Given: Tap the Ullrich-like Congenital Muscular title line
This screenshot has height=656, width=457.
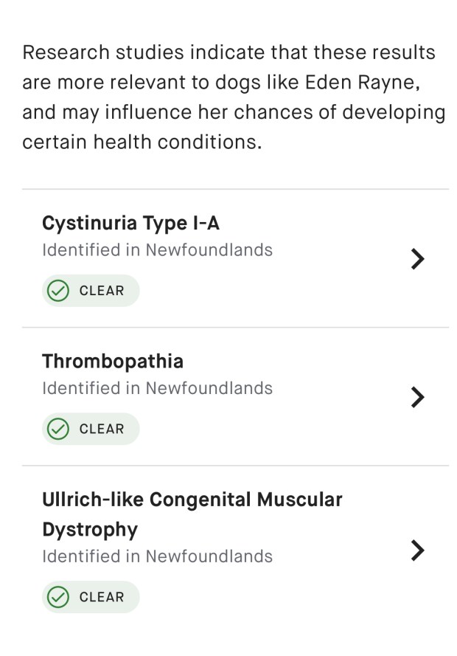Looking at the screenshot, I should [192, 500].
